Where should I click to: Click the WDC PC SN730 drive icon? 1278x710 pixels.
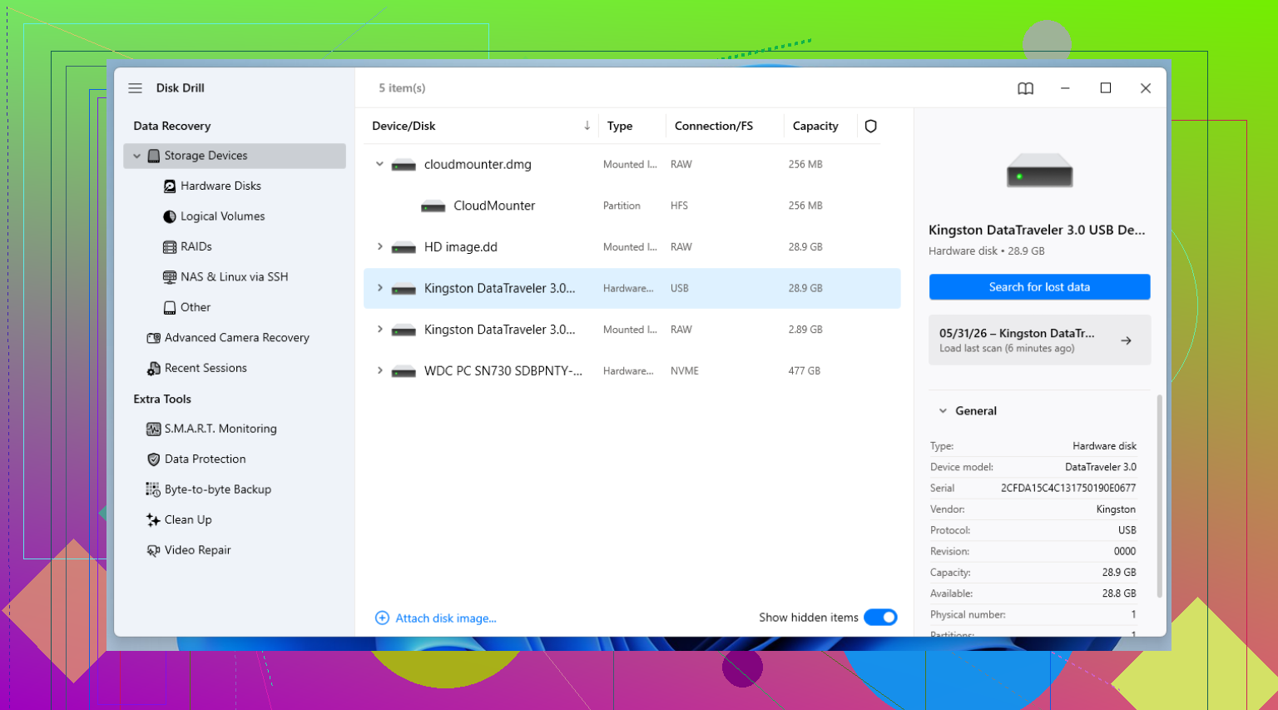[404, 371]
